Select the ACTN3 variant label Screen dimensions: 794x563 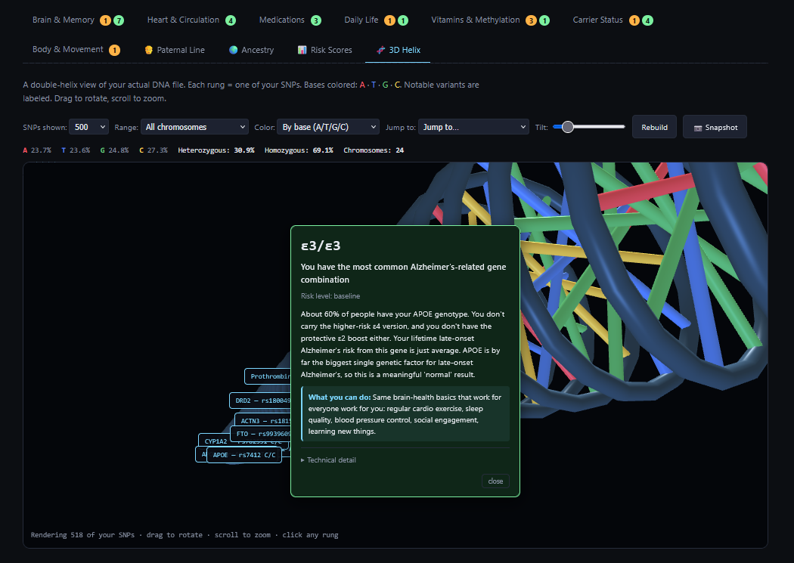tap(263, 420)
